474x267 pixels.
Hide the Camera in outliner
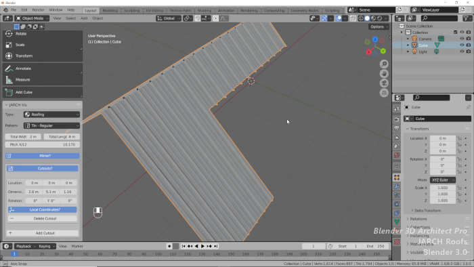click(x=462, y=39)
